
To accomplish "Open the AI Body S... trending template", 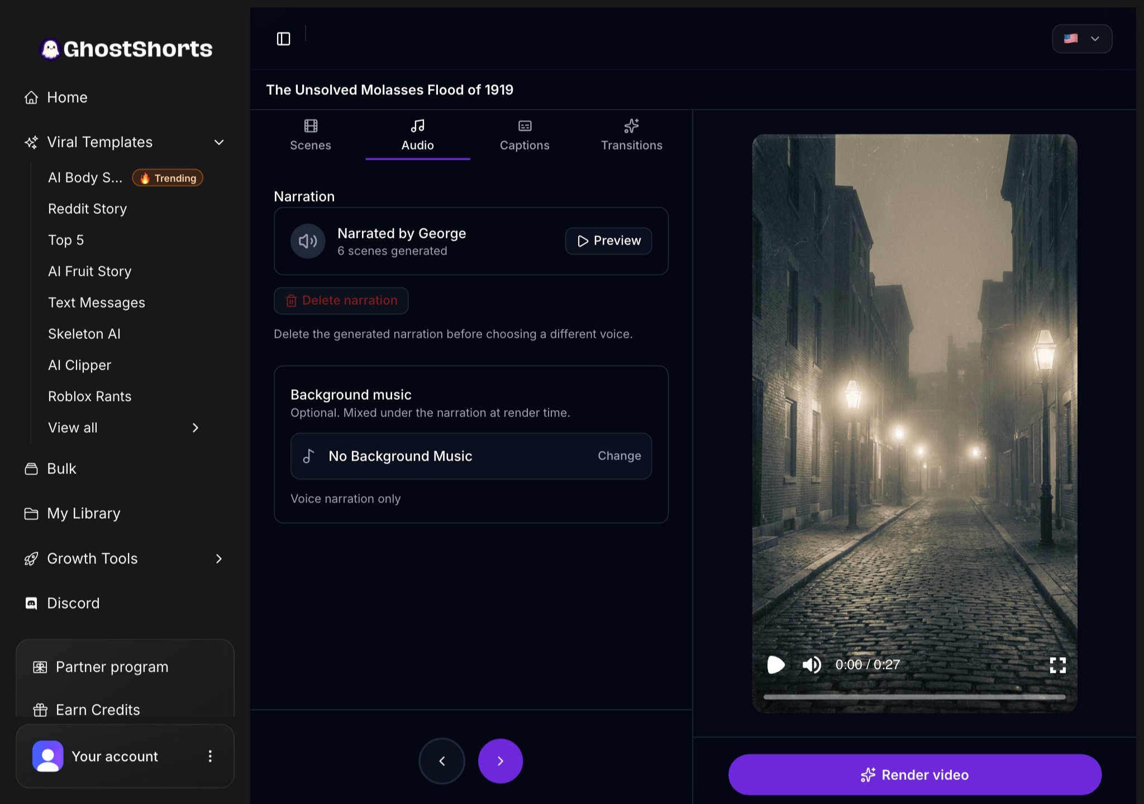I will [x=124, y=178].
